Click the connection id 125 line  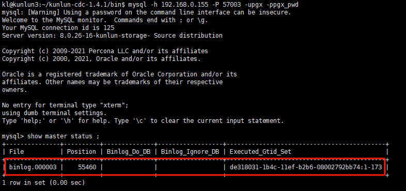(x=58, y=28)
